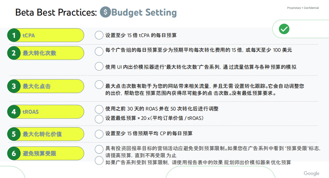Check the 最大点击次数 description circle
Screen dimensions: 329x178
[99, 85]
